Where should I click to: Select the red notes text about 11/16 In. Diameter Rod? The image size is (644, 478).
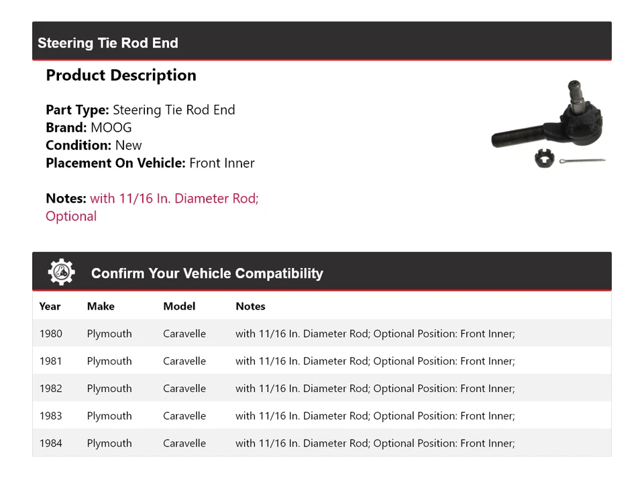tap(174, 199)
